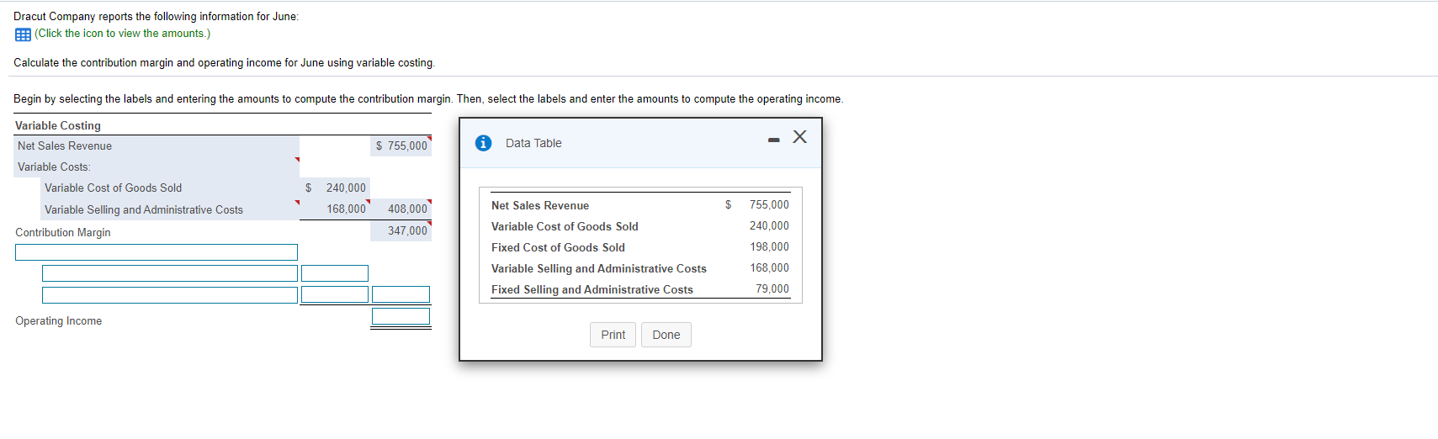The image size is (1438, 439).
Task: Click the Data Table dialog title
Action: click(x=533, y=143)
